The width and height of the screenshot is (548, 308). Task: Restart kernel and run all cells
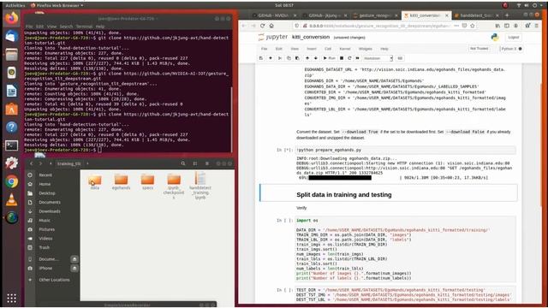tap(358, 58)
